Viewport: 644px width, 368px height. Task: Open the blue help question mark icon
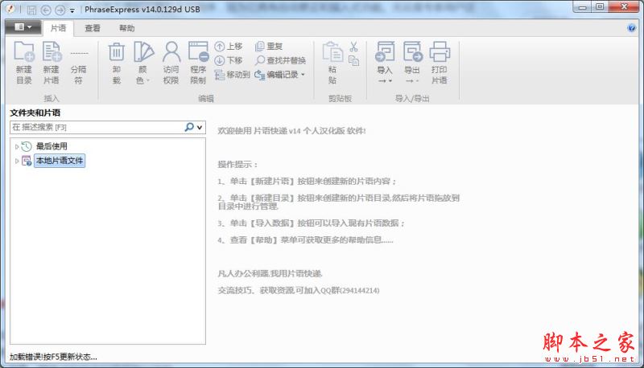632,28
